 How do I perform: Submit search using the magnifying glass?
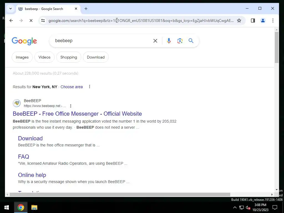[x=191, y=40]
